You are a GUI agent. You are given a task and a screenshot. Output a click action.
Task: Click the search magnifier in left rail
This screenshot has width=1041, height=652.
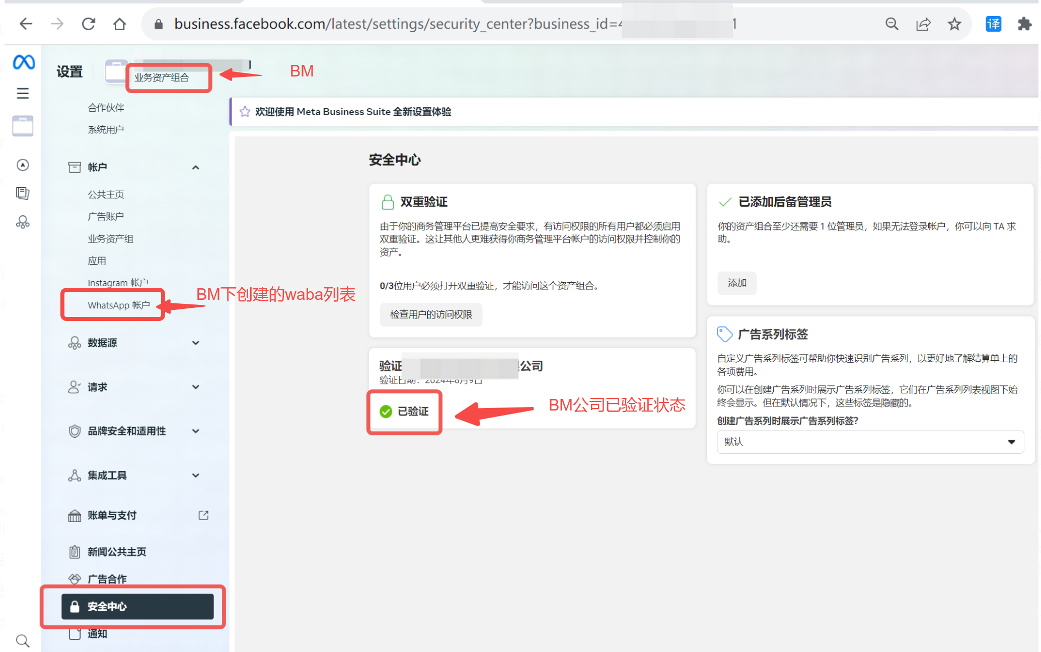click(23, 640)
